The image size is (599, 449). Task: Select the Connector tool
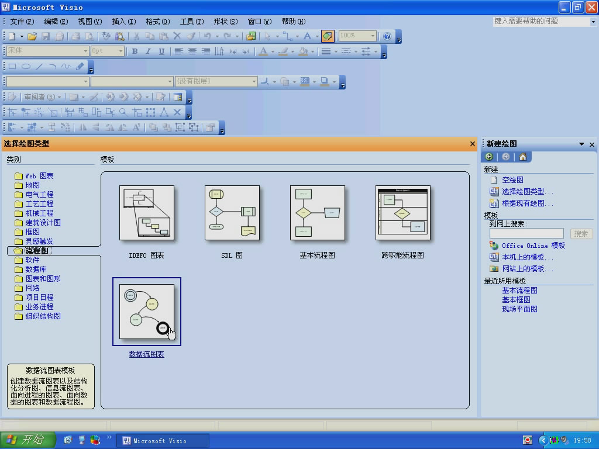[x=287, y=36]
